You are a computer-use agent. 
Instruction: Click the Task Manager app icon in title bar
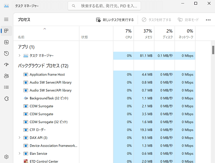point(6,6)
